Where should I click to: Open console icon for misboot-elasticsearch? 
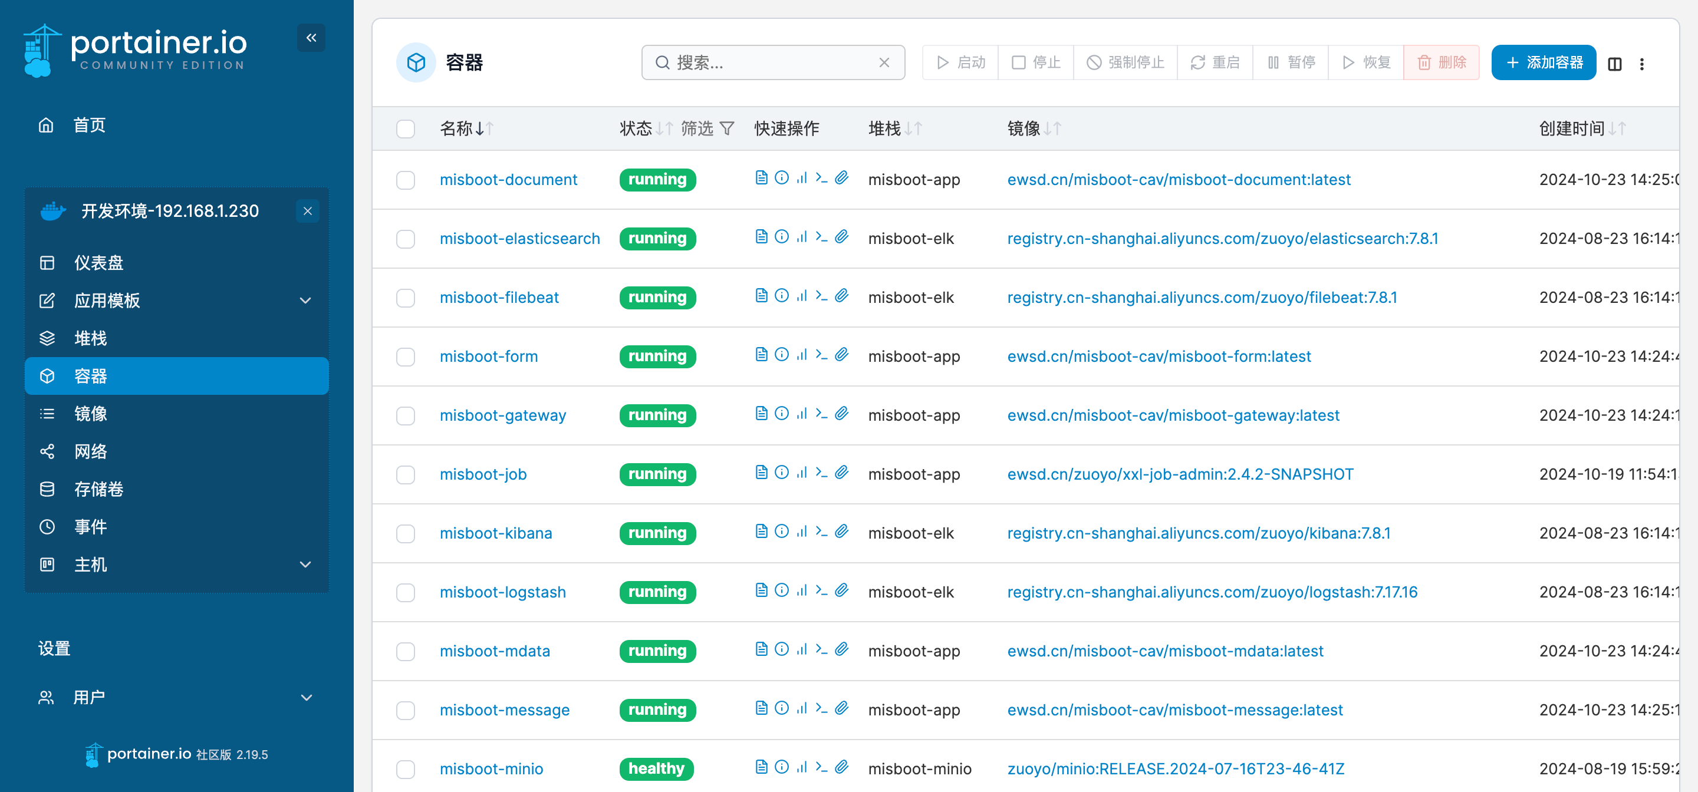click(x=821, y=236)
